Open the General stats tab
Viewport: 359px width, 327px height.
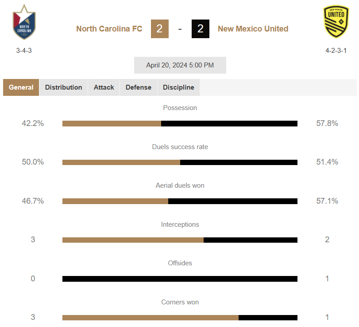point(21,87)
